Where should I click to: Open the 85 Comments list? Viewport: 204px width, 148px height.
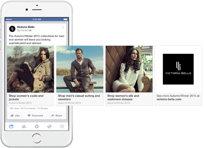point(28,108)
